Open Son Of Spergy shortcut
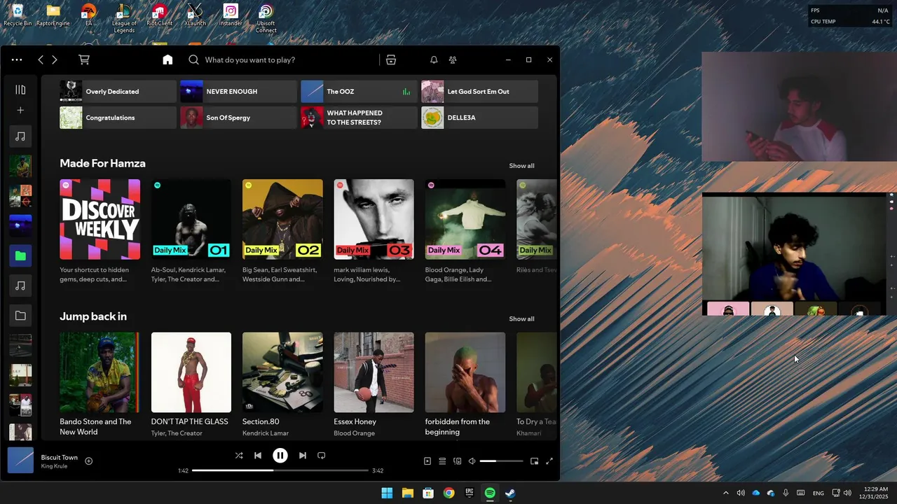Viewport: 897px width, 504px height. tap(238, 118)
